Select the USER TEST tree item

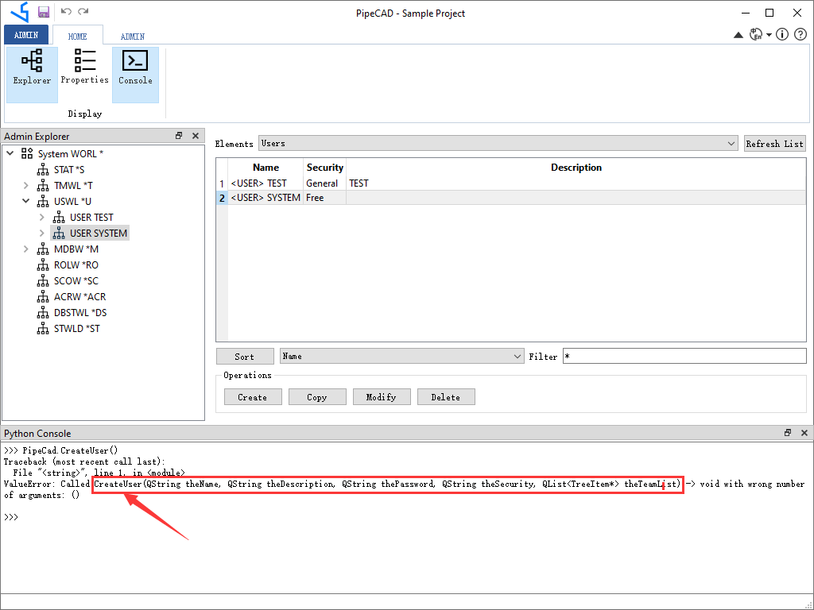pyautogui.click(x=90, y=217)
